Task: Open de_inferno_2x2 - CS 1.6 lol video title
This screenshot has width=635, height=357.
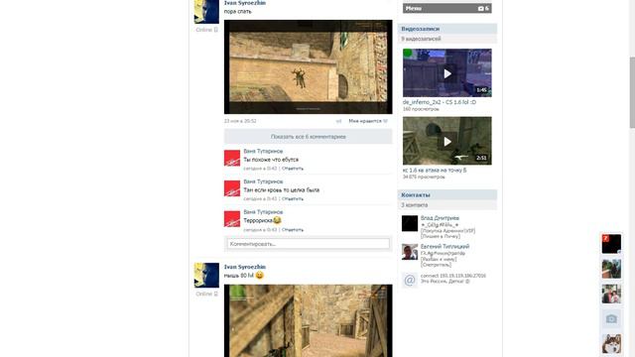Action: click(440, 102)
